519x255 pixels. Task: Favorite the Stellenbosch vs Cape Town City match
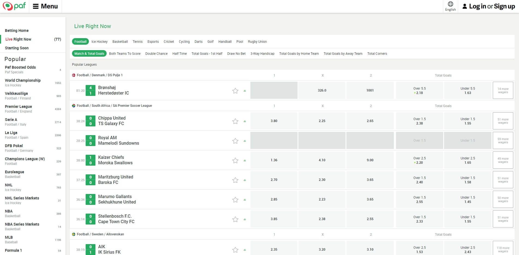point(235,219)
